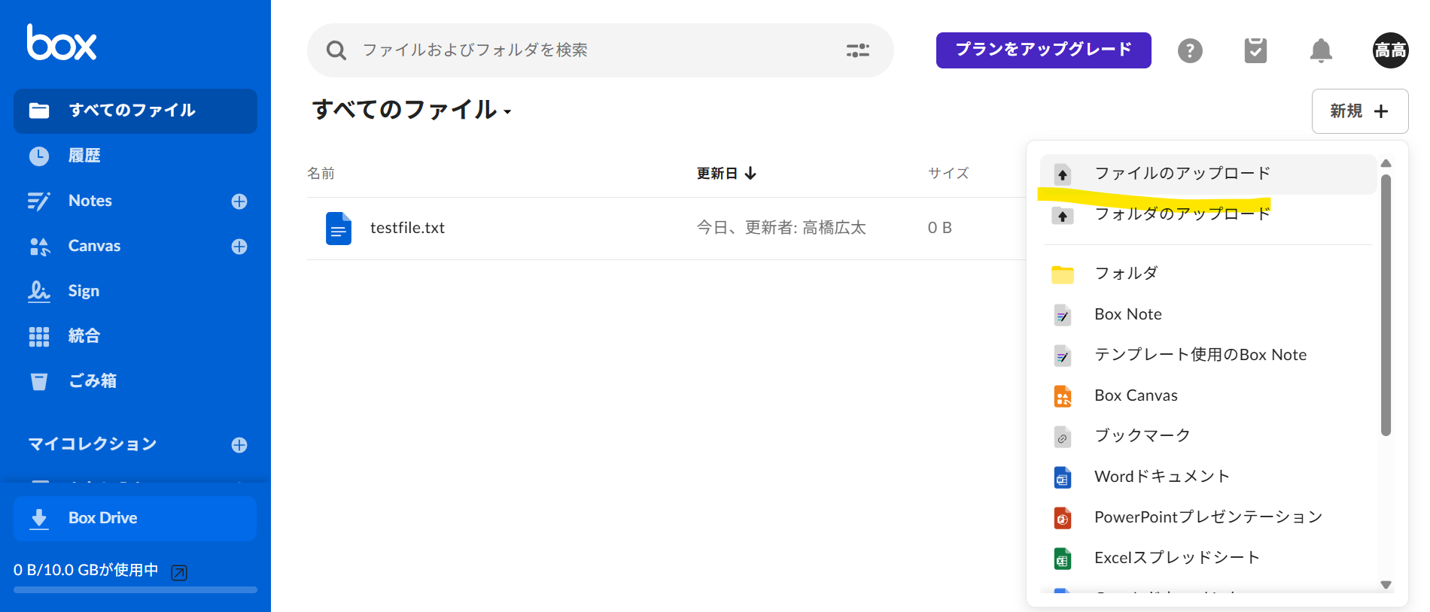Open the user account avatar

click(x=1390, y=50)
